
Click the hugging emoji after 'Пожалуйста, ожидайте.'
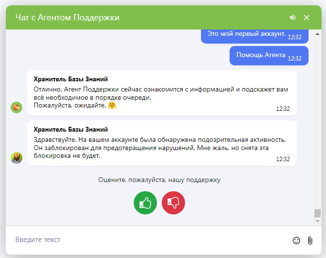coord(112,106)
